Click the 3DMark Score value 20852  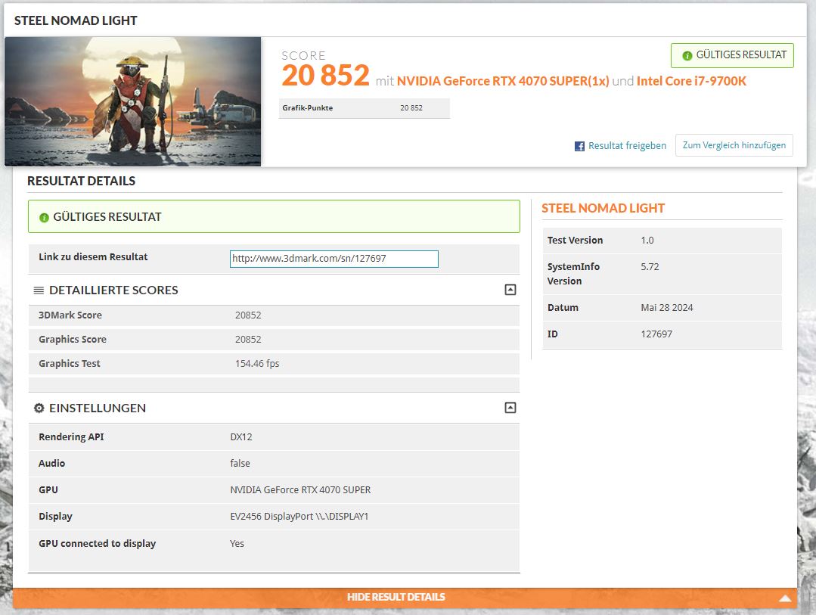coord(248,315)
